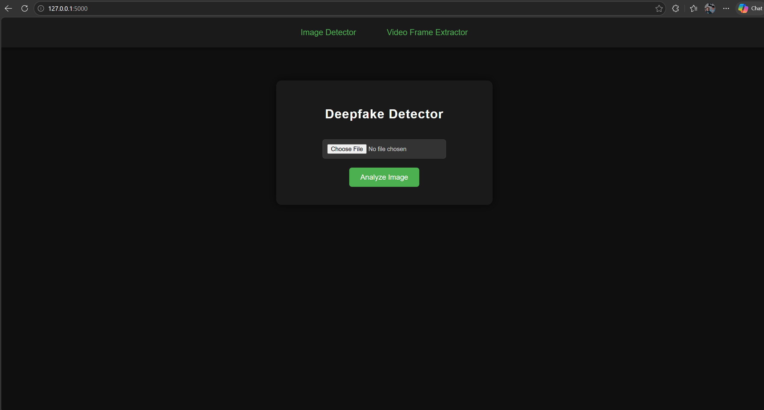This screenshot has width=764, height=410.
Task: Click the Analyze Image button
Action: tap(384, 177)
